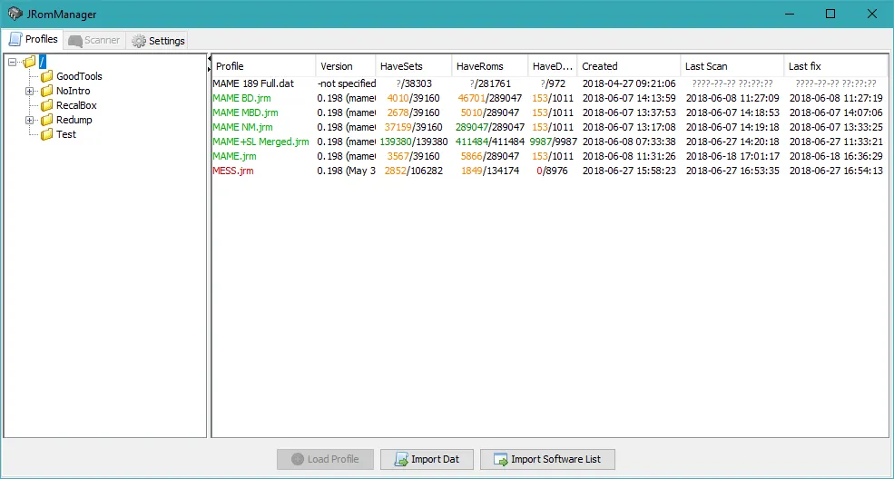Viewport: 894px width, 479px height.
Task: Click the 0.198 (May 3 version cell
Action: click(x=347, y=171)
